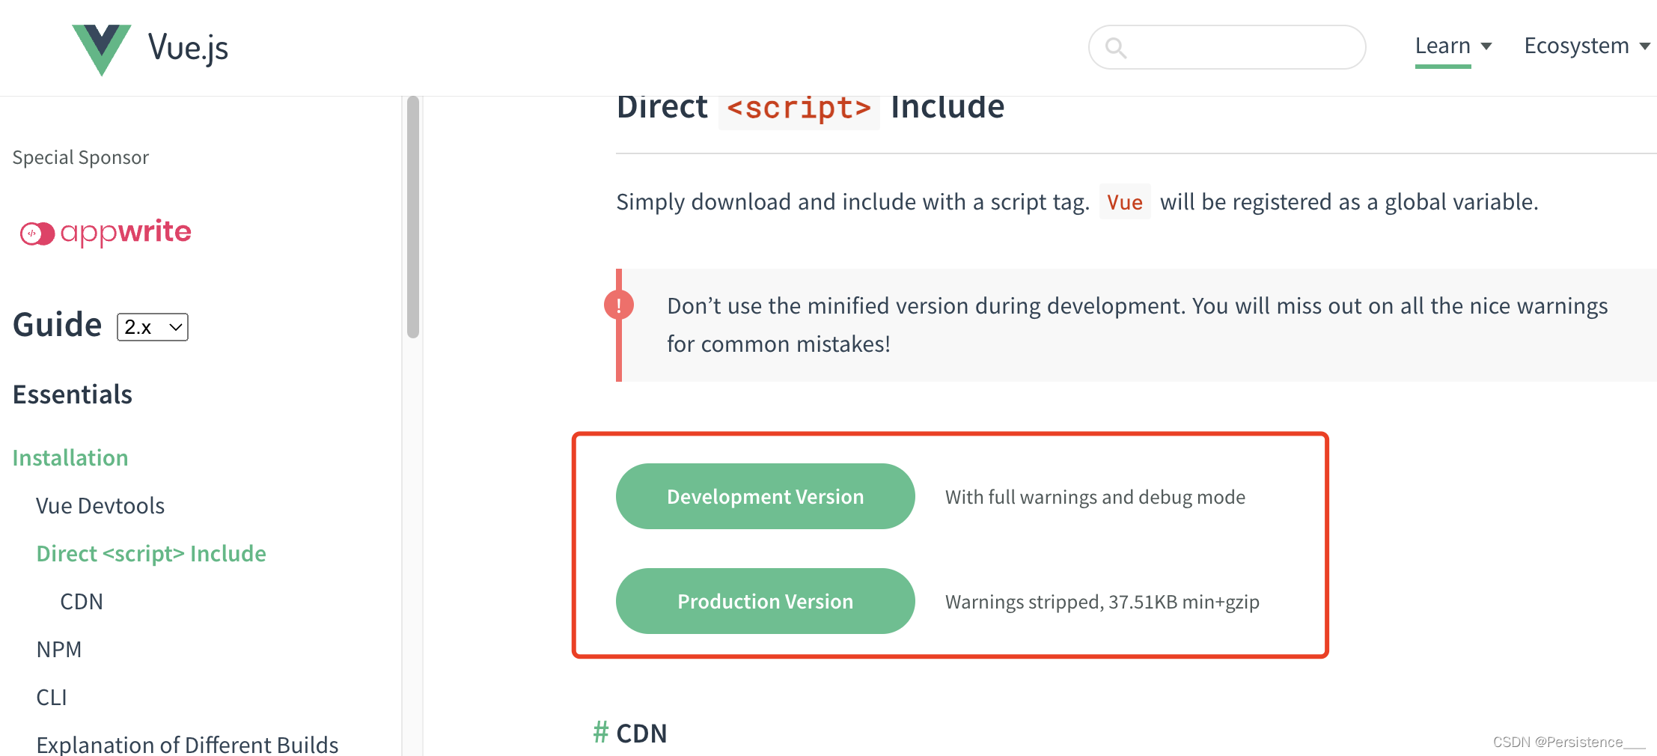Click the sidebar scrollbar thumb

pos(413,217)
